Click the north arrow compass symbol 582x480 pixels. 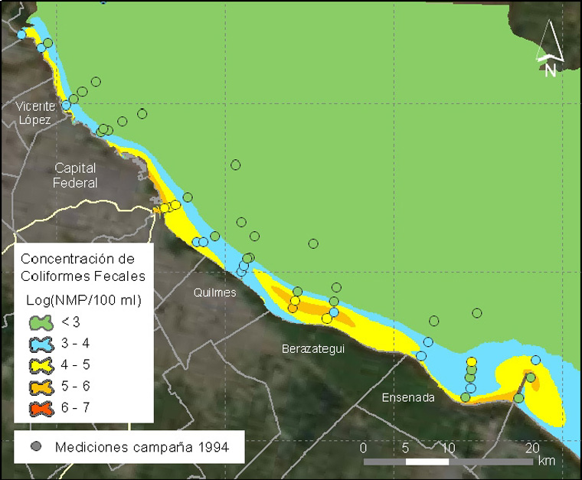tap(550, 50)
